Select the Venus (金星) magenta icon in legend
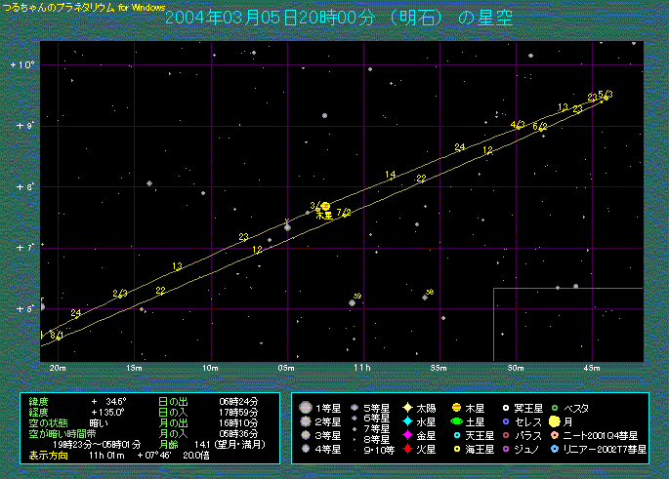Image resolution: width=669 pixels, height=479 pixels. coord(406,435)
